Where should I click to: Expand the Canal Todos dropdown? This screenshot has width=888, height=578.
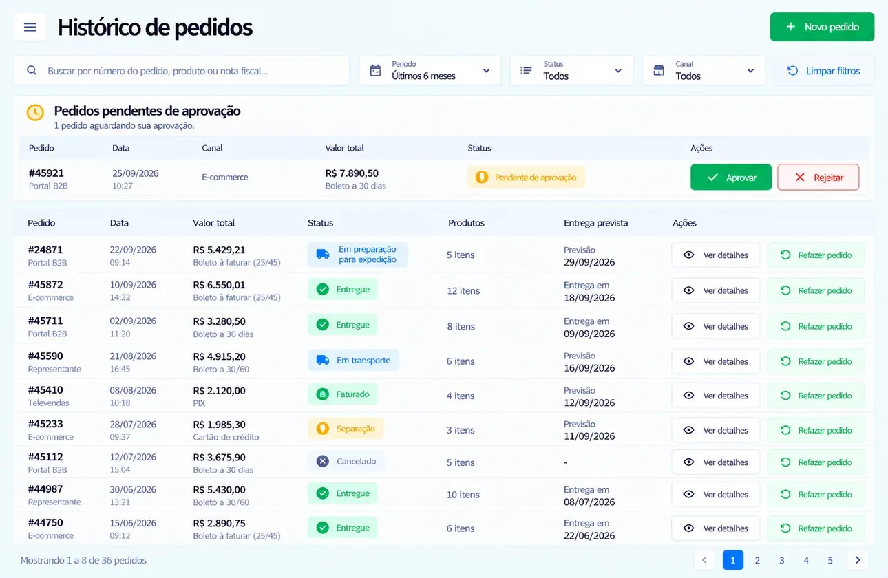coord(704,70)
